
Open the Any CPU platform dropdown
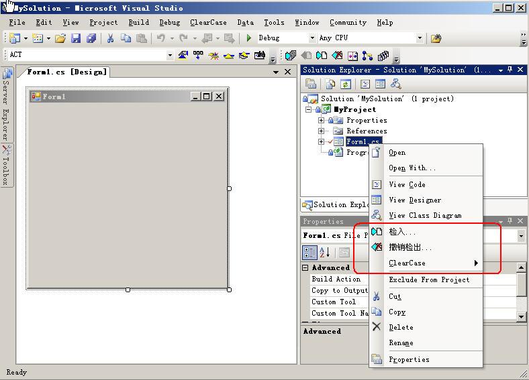click(420, 38)
